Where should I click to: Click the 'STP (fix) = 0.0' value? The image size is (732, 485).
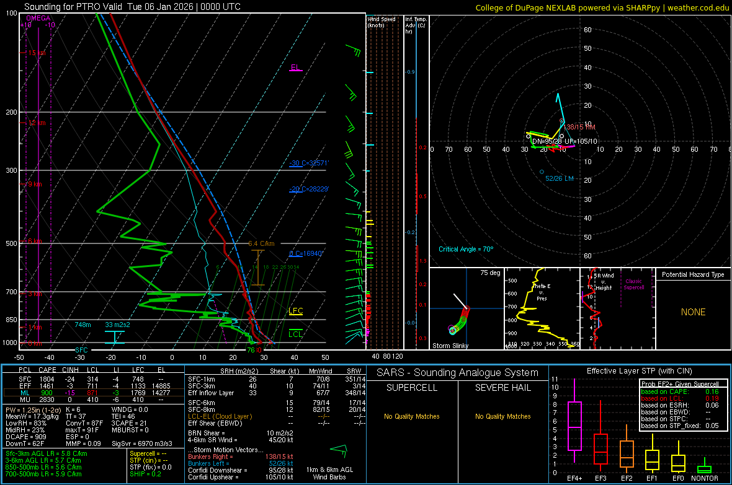150,467
